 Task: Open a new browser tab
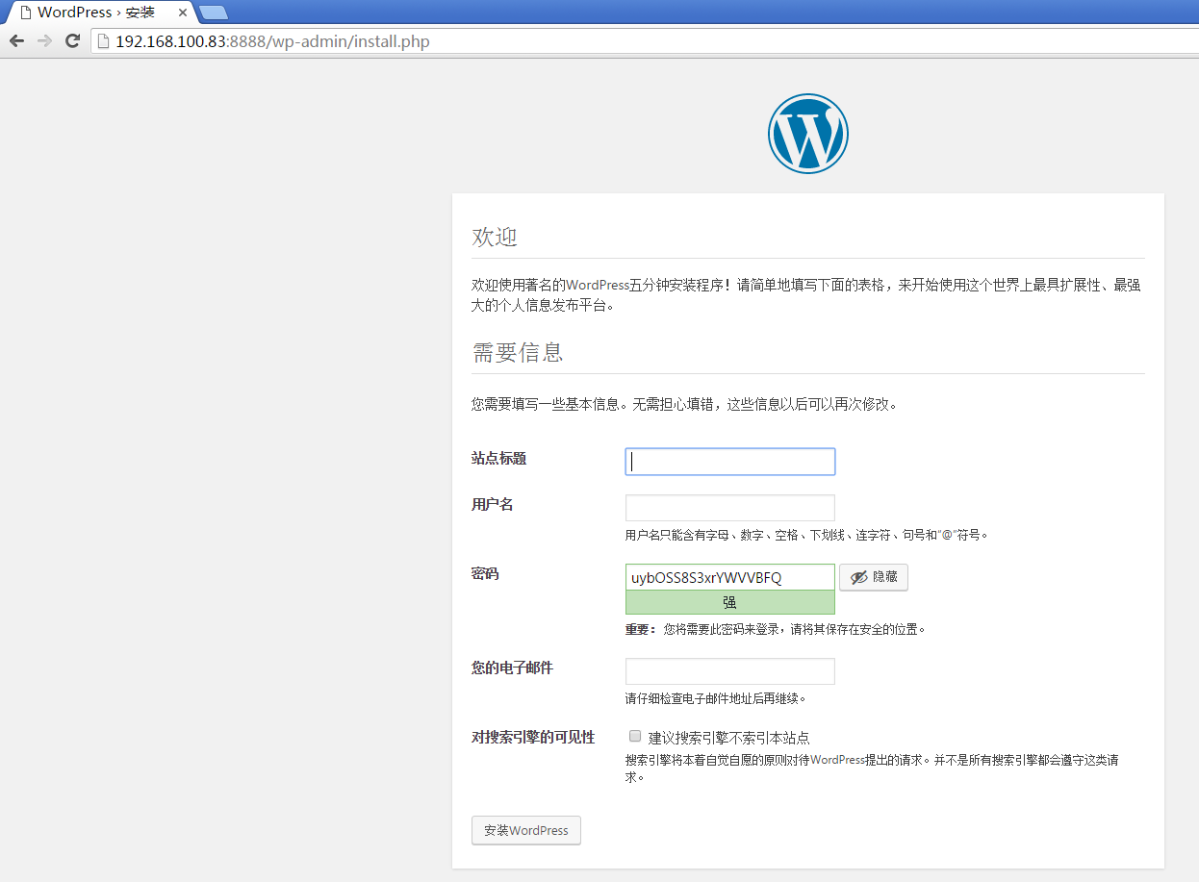[x=213, y=13]
